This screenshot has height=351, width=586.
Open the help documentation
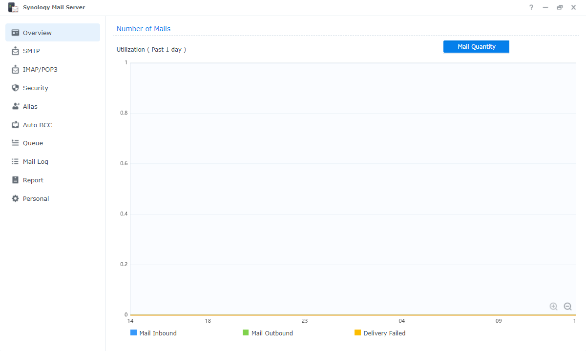[x=531, y=7]
